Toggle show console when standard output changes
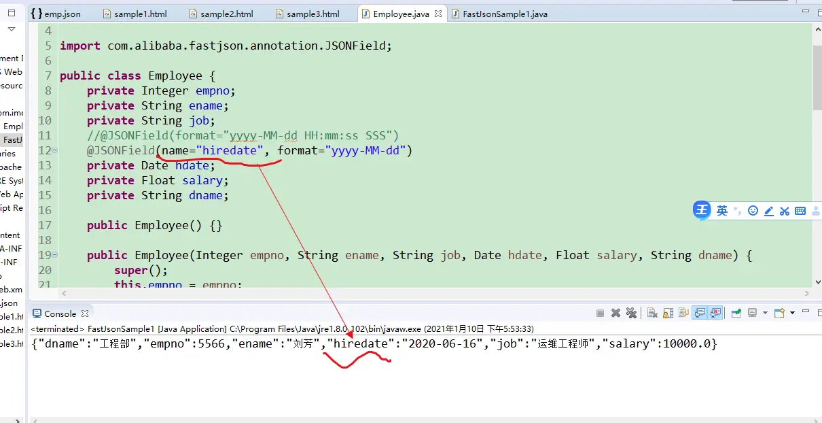822x423 pixels. (x=699, y=313)
